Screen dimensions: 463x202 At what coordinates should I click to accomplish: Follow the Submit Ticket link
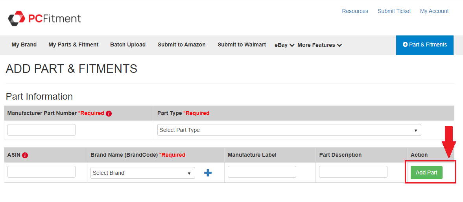394,11
